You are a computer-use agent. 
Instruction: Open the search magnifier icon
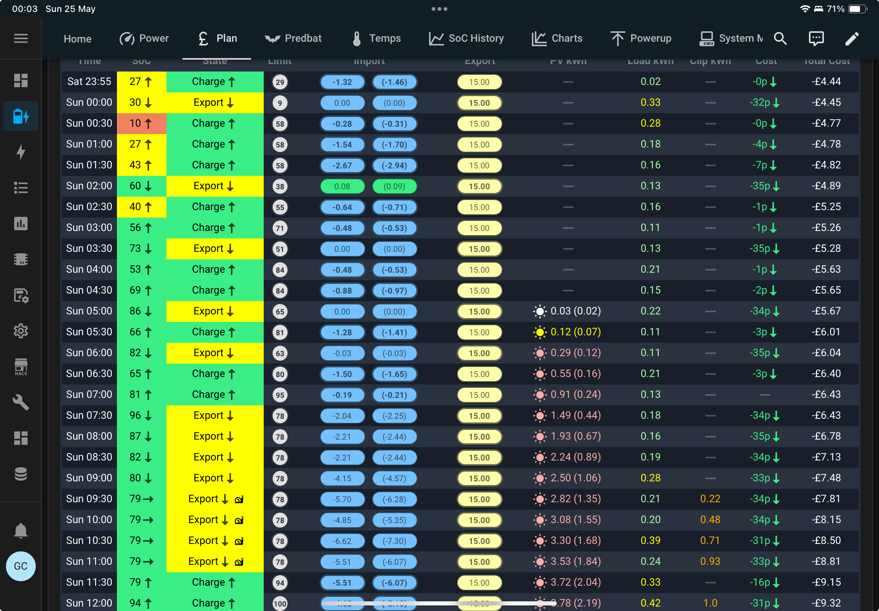pos(780,38)
